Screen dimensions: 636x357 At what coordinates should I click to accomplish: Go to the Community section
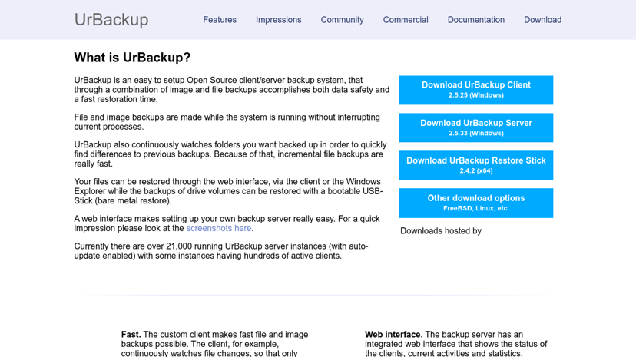[x=342, y=20]
